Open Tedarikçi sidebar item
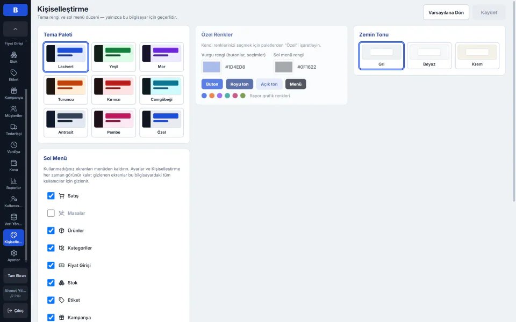Screen dimensions: 516x322 coord(13,129)
